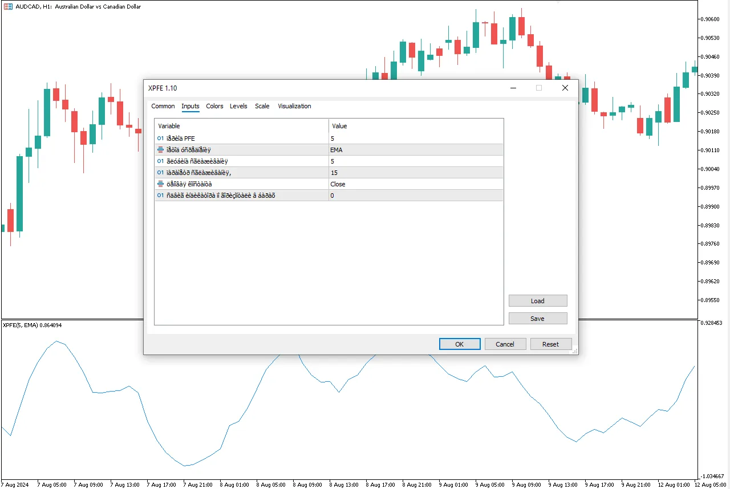
Task: Open the Close price value dropdown
Action: pos(415,184)
